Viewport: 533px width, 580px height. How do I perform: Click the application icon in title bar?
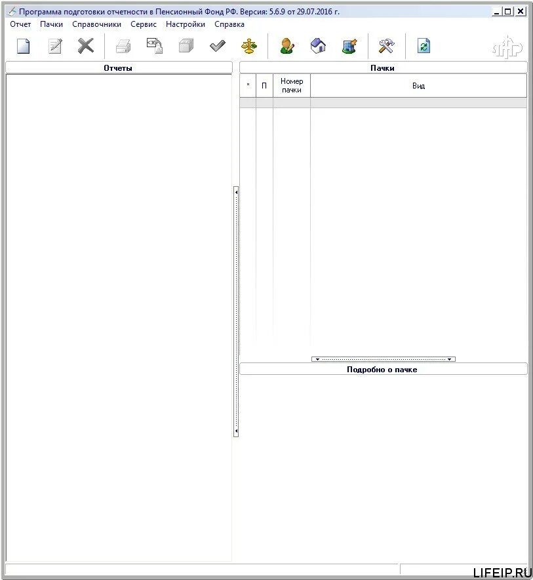pos(12,11)
